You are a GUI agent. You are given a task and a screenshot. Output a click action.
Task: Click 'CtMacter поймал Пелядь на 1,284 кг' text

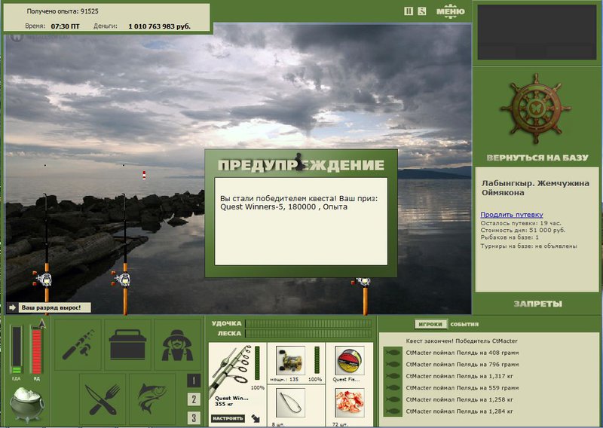coord(459,411)
